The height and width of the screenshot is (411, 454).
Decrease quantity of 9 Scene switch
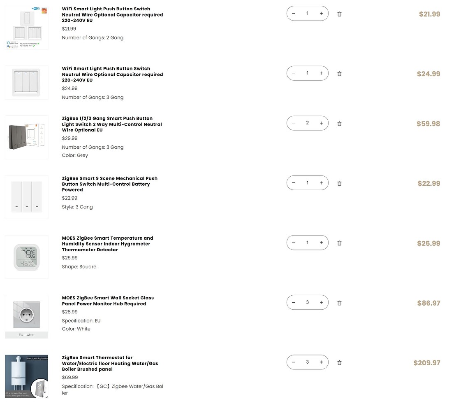294,183
